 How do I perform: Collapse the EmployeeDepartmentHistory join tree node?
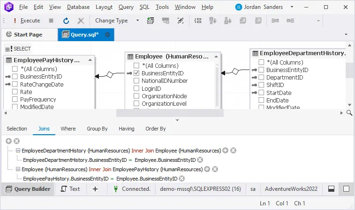[x=18, y=151]
